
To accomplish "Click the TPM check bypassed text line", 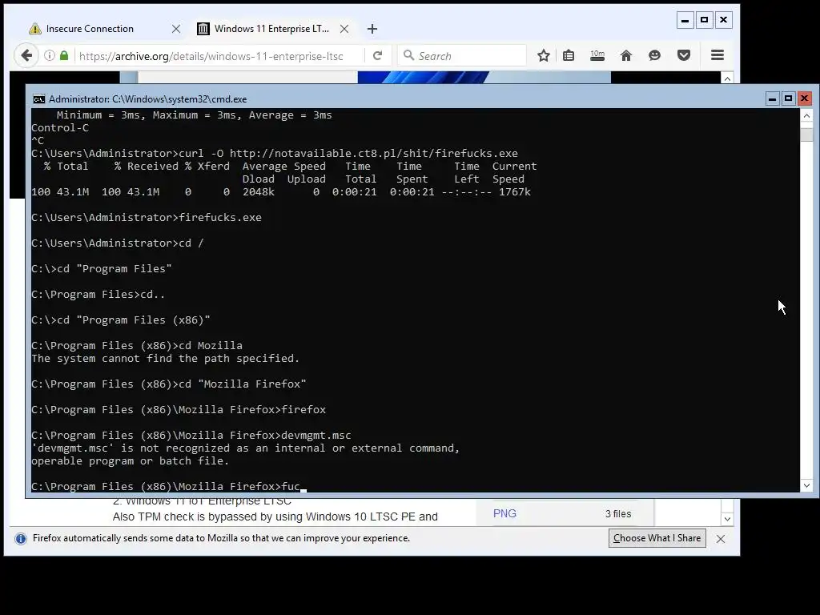I will tap(275, 517).
